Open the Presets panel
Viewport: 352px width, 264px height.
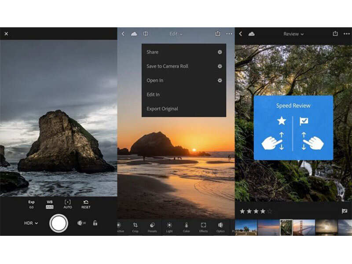pyautogui.click(x=151, y=225)
